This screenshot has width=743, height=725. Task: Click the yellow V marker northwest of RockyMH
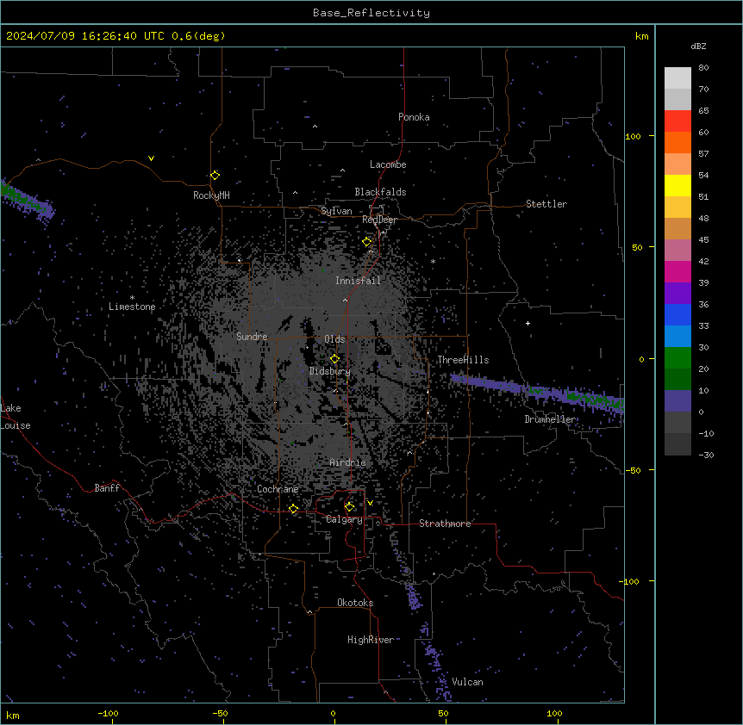click(x=151, y=158)
